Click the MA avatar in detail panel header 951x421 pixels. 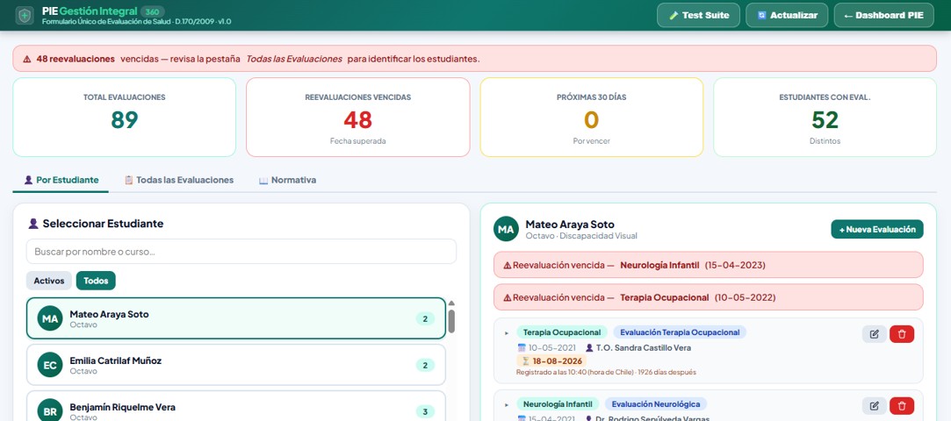(506, 229)
